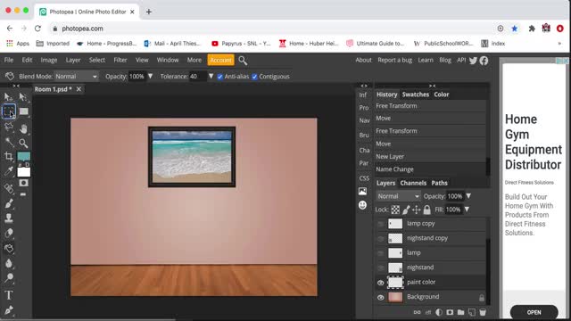Screen dimensions: 571x321
Task: Select the Rectangle Select tool
Action: [x=9, y=111]
